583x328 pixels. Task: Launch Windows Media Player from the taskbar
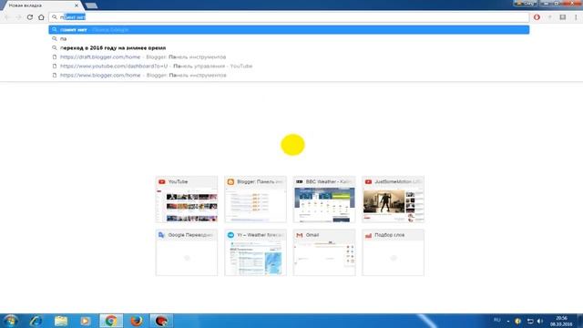86,321
